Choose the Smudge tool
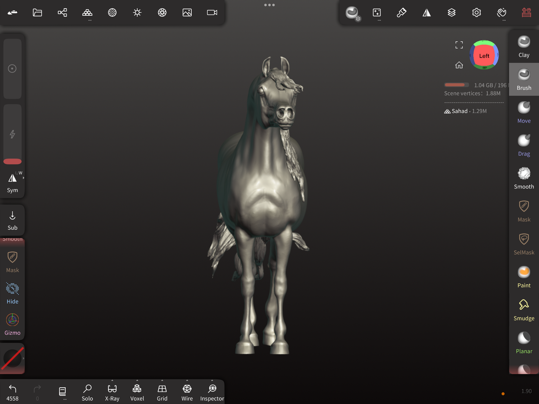Image resolution: width=539 pixels, height=404 pixels. [x=524, y=310]
